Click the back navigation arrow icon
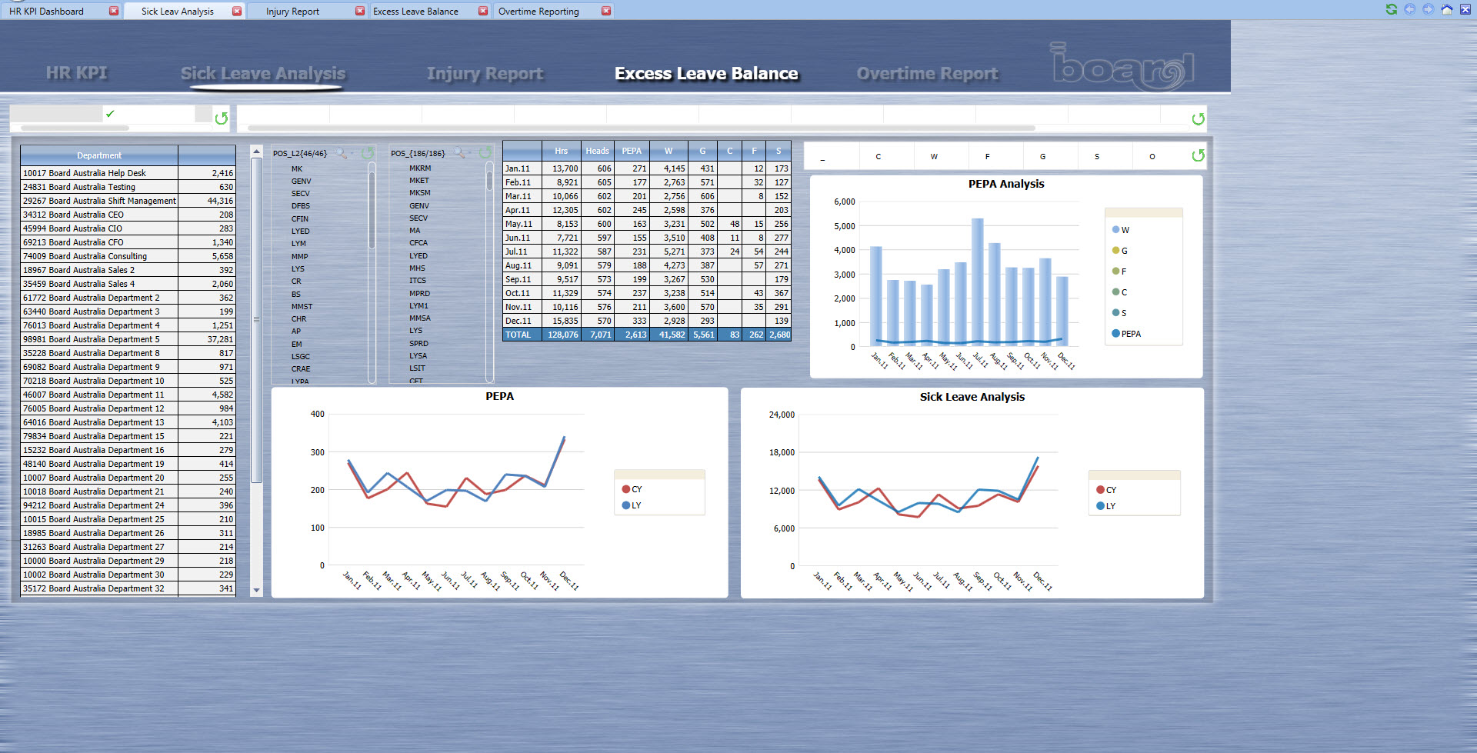Screen dimensions: 1477x753 [1409, 9]
